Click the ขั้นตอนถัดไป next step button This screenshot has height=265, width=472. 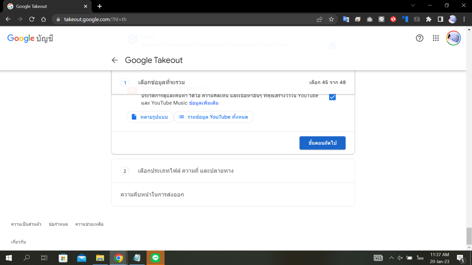tap(322, 143)
